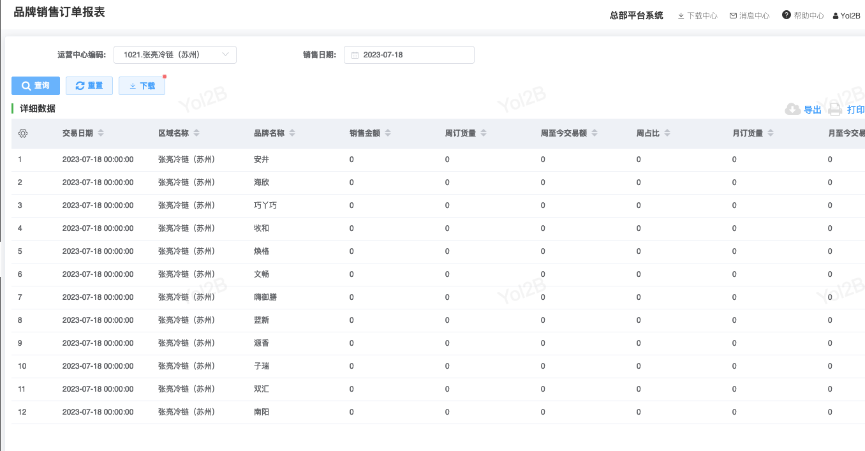865x451 pixels.
Task: Sort by brand name column
Action: pyautogui.click(x=292, y=133)
